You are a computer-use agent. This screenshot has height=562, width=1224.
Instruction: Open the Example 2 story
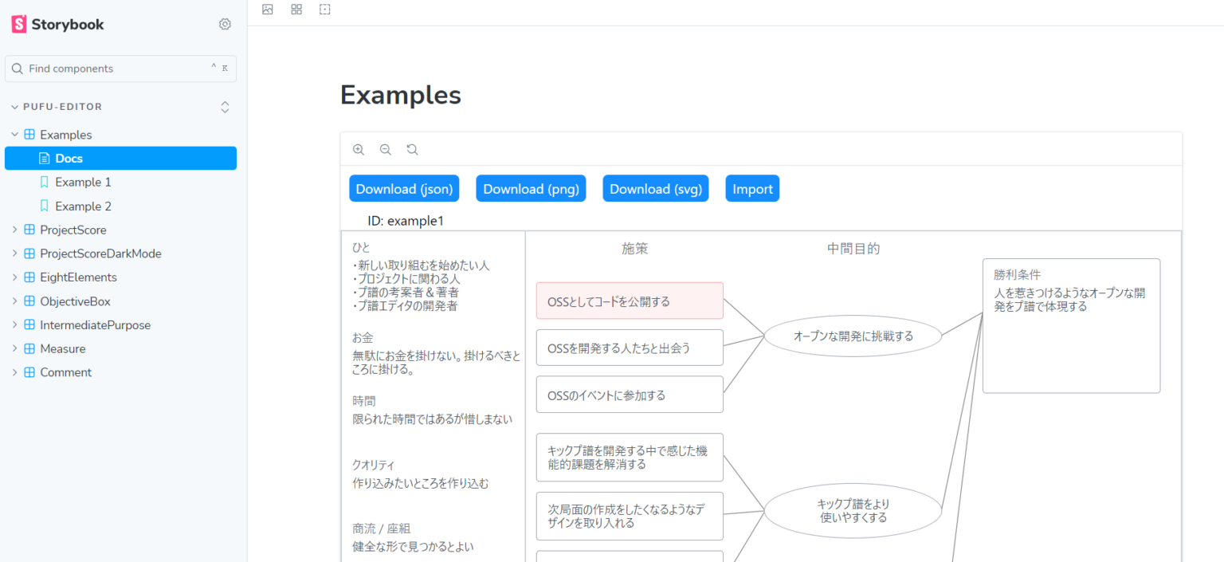[82, 206]
